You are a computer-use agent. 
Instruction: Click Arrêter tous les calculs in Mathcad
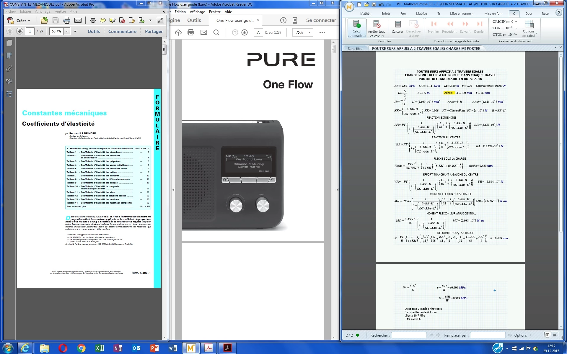click(377, 29)
